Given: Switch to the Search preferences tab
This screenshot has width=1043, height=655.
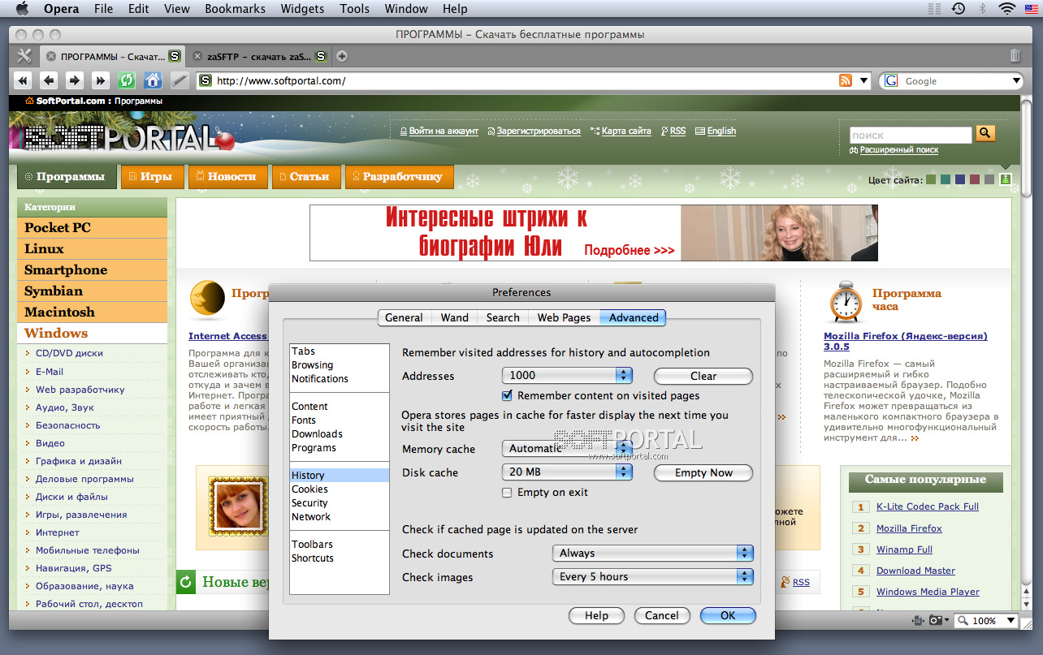Looking at the screenshot, I should point(503,317).
